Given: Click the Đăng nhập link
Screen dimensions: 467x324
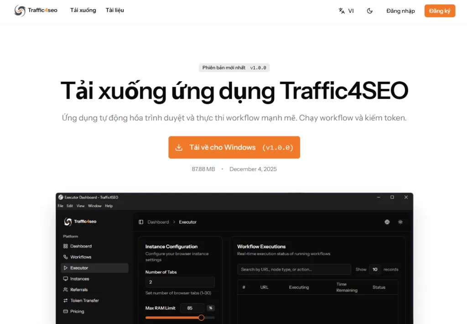Looking at the screenshot, I should (x=400, y=11).
